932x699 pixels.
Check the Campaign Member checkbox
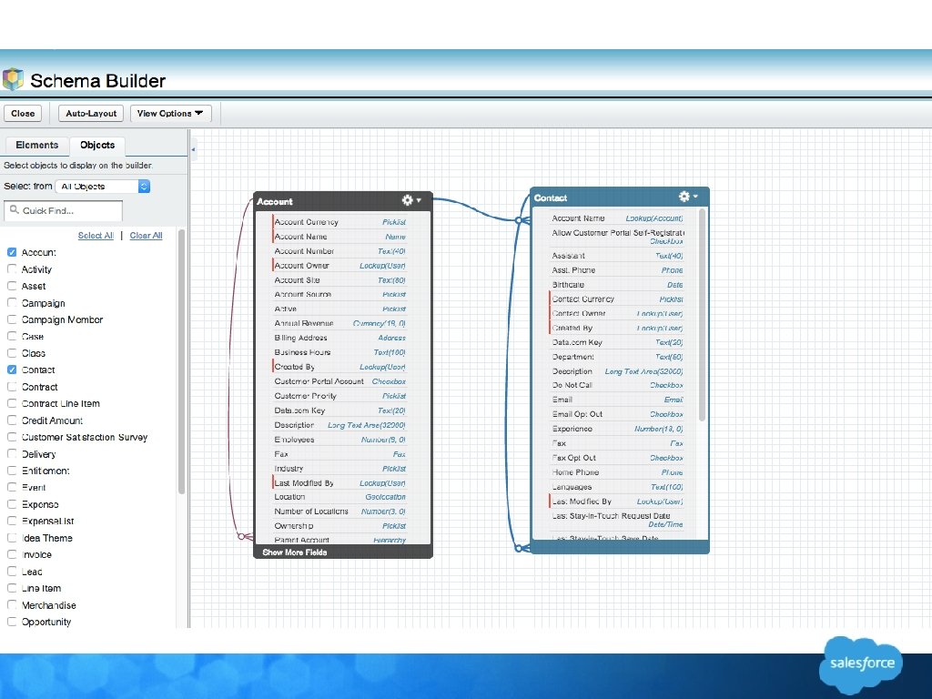pos(12,319)
